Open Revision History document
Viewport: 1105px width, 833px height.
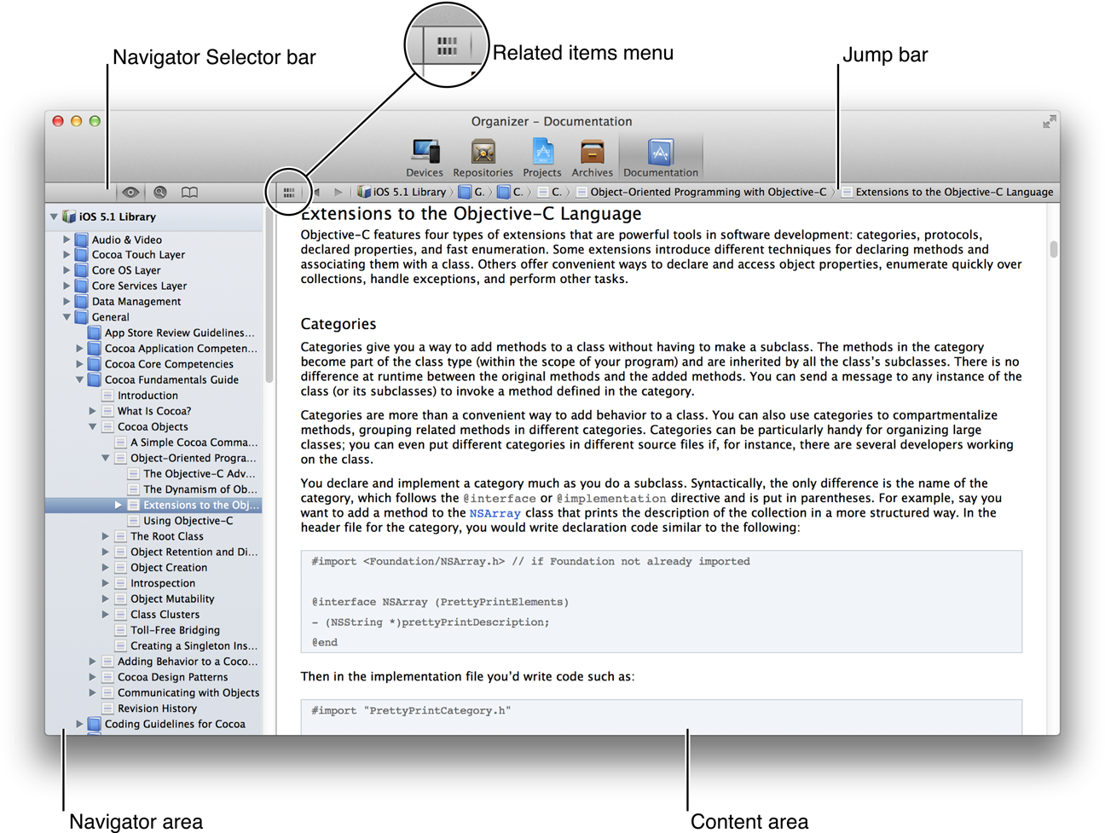(157, 709)
